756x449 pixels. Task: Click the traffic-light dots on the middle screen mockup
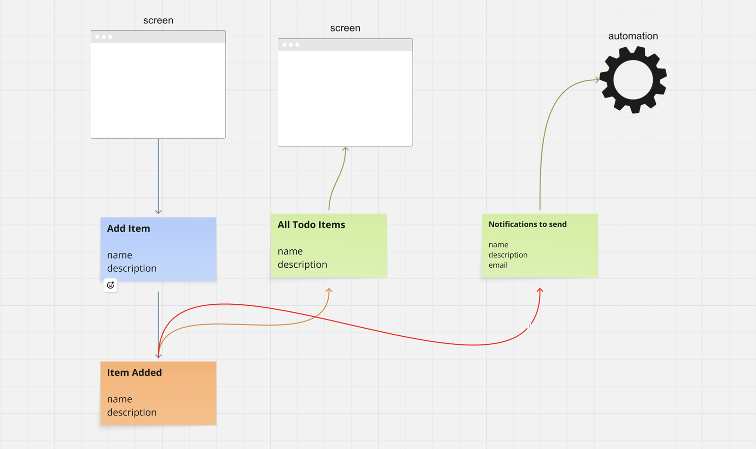(x=290, y=44)
